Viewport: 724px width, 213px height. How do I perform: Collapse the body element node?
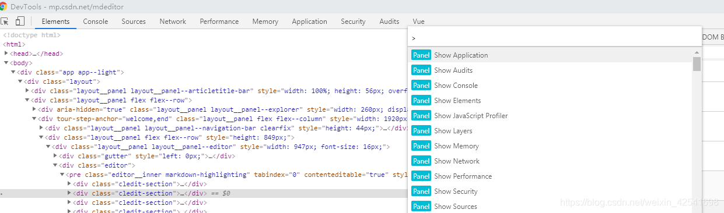[x=6, y=63]
